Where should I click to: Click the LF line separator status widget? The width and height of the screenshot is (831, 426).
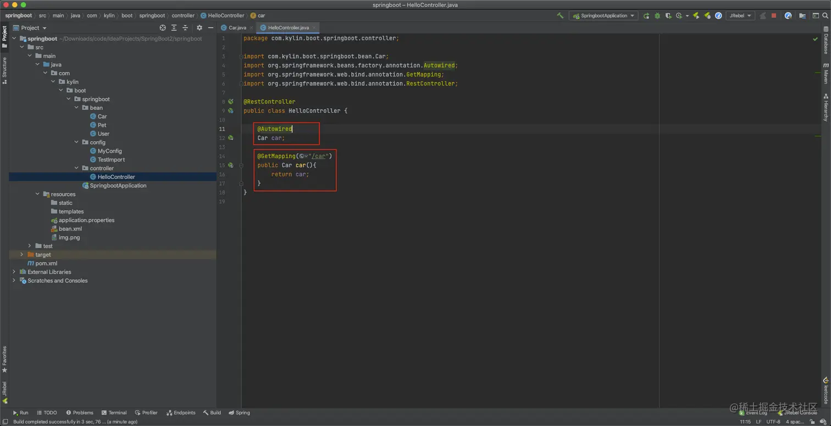(x=758, y=422)
